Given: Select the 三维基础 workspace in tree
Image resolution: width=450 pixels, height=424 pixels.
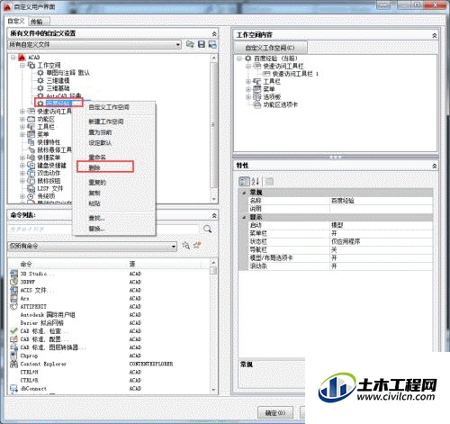Looking at the screenshot, I should point(58,88).
